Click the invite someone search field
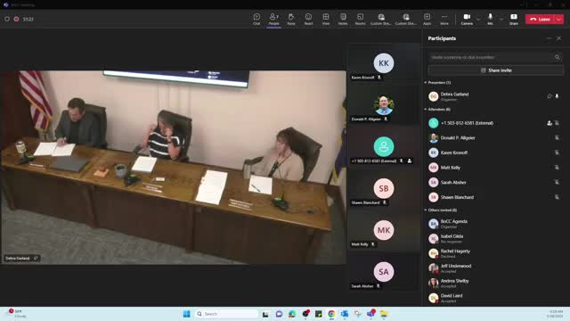570x321 pixels. click(x=495, y=57)
